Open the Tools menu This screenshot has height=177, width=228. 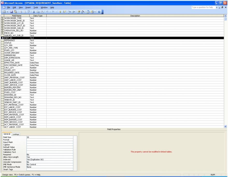click(36, 8)
